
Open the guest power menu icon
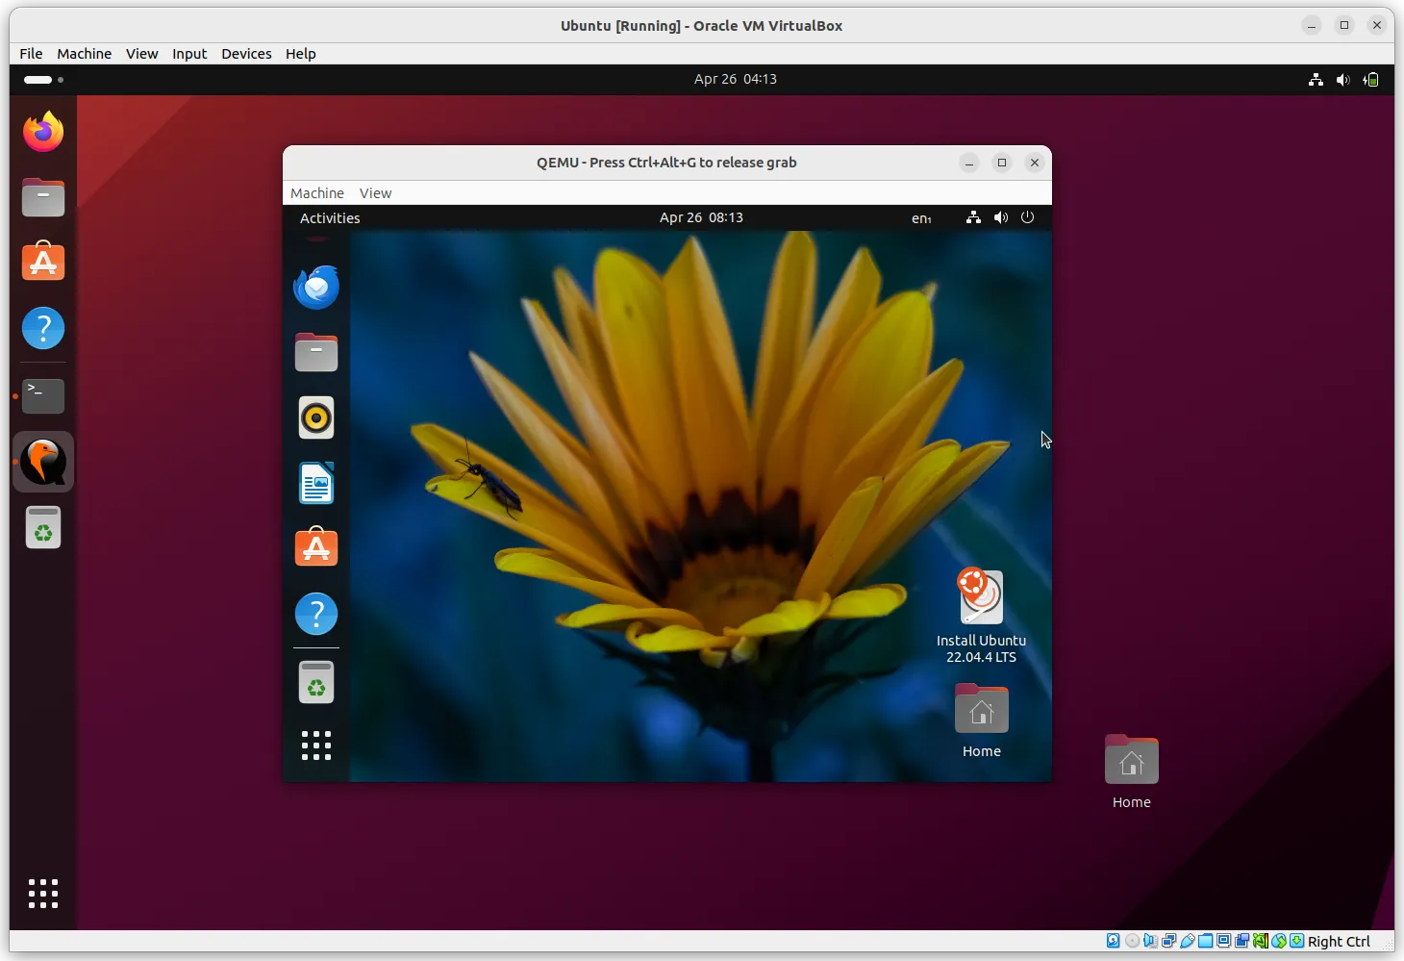click(1027, 217)
